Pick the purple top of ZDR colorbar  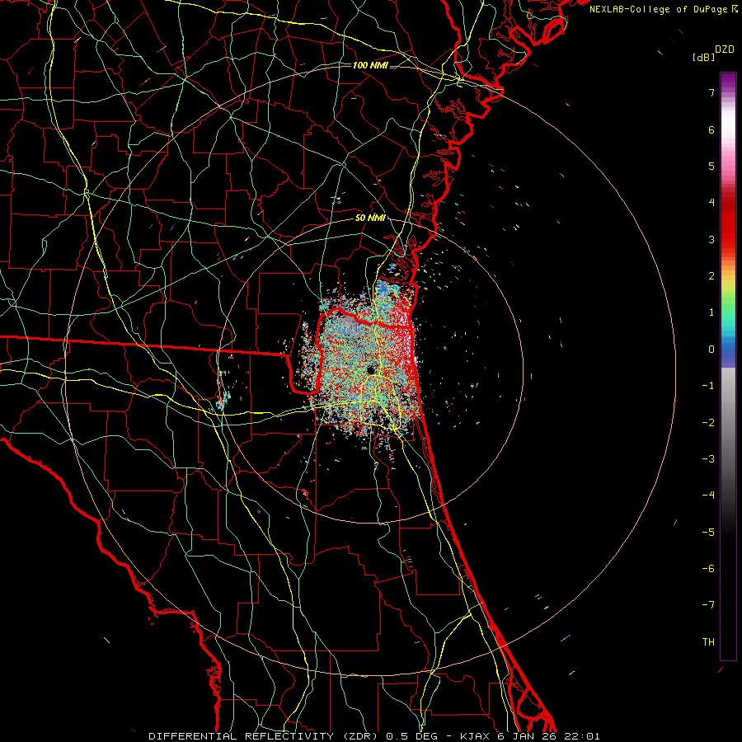coord(728,81)
